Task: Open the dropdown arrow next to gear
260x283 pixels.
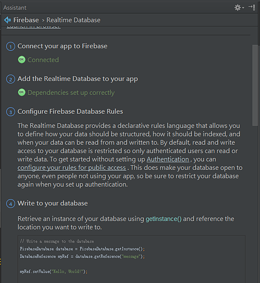Action: (243, 8)
